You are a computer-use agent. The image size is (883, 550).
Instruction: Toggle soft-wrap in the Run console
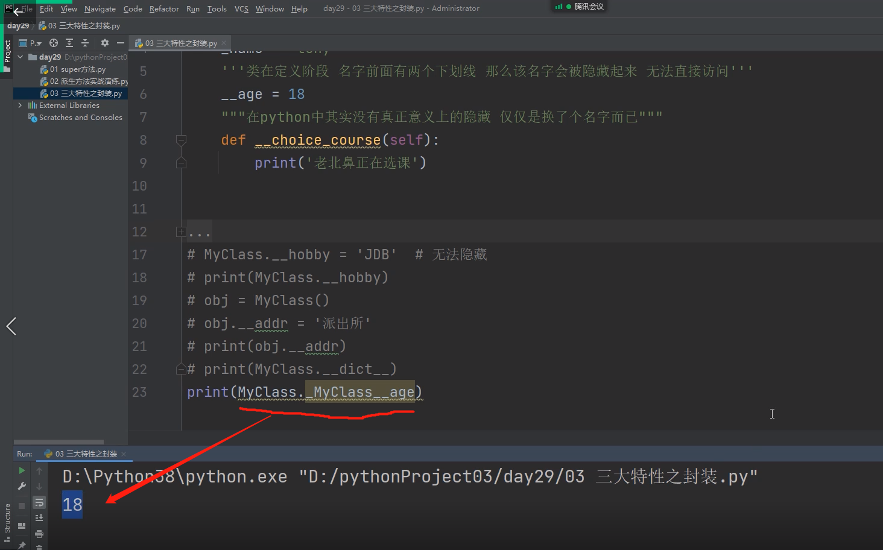pos(39,502)
